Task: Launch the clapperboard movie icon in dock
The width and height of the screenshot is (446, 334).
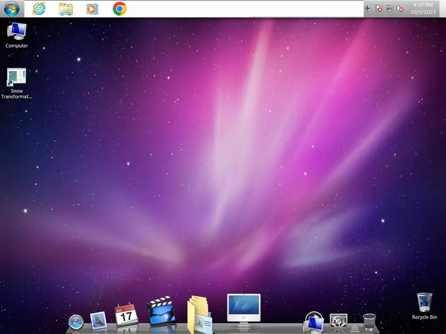Action: click(x=161, y=311)
